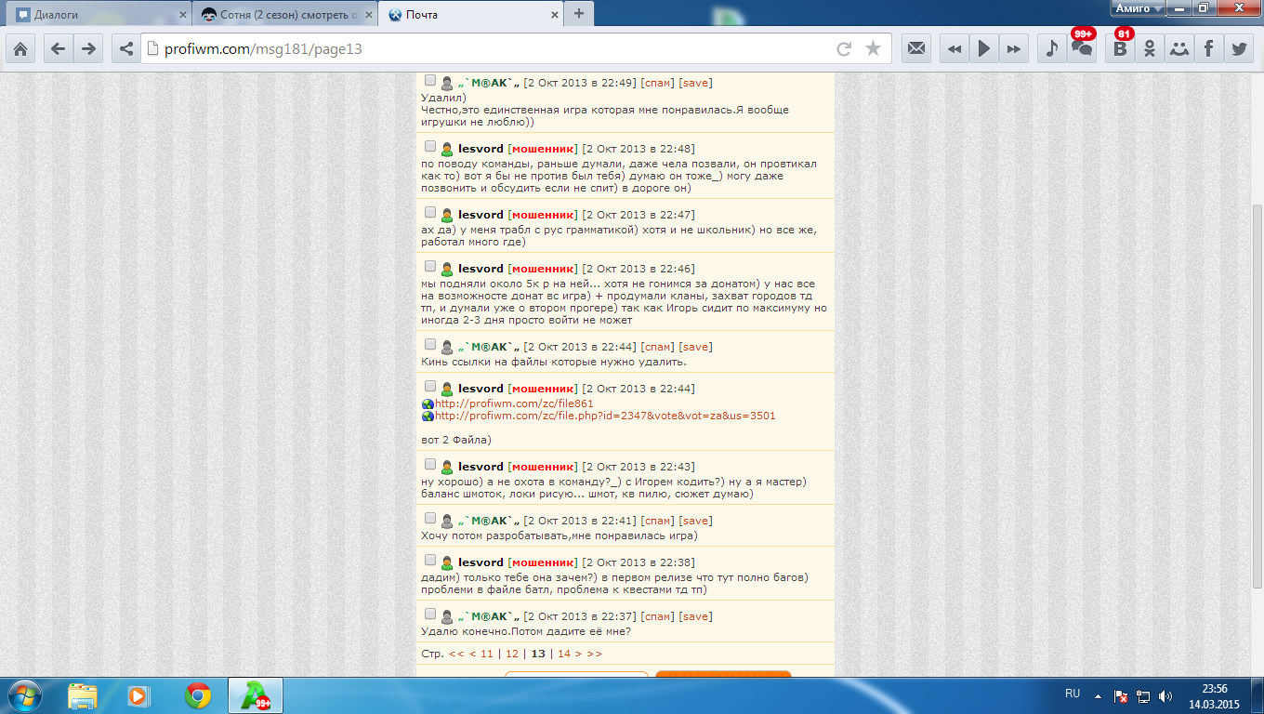This screenshot has width=1264, height=714.
Task: Click the browser home icon
Action: (x=20, y=48)
